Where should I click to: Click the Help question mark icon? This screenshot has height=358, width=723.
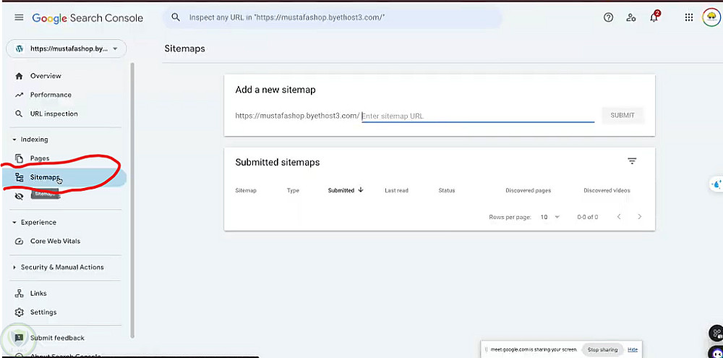608,17
